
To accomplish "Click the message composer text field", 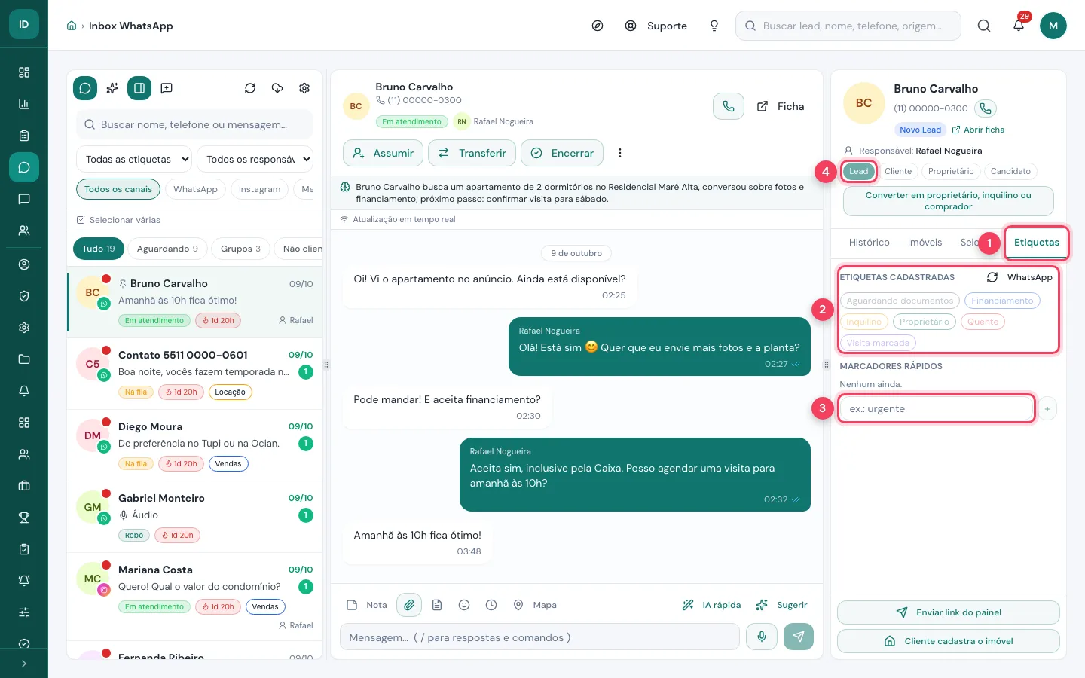I will click(539, 637).
